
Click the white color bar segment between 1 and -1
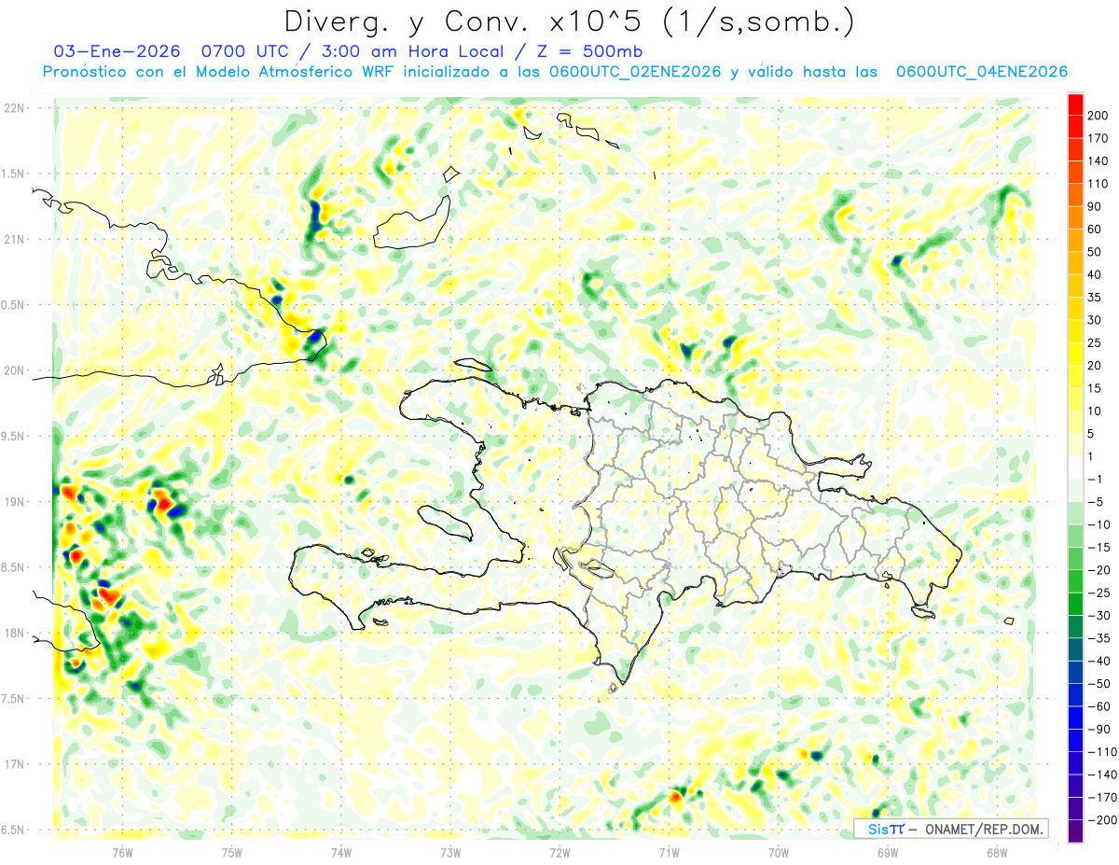[x=1076, y=467]
